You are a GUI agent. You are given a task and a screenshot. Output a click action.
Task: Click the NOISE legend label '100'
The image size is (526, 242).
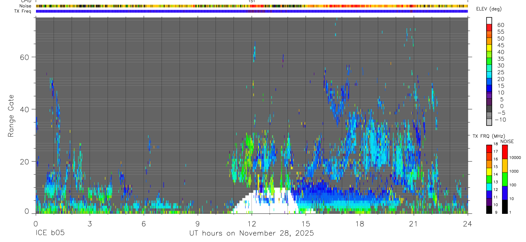pos(513,185)
